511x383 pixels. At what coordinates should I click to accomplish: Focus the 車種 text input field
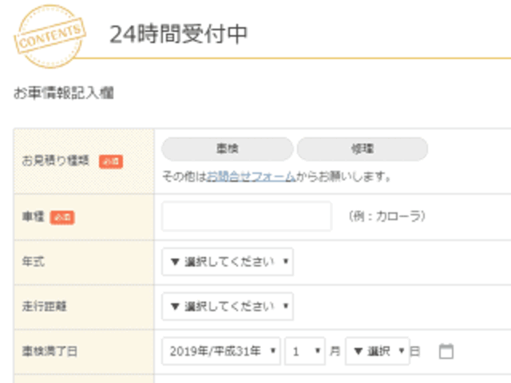pos(246,216)
